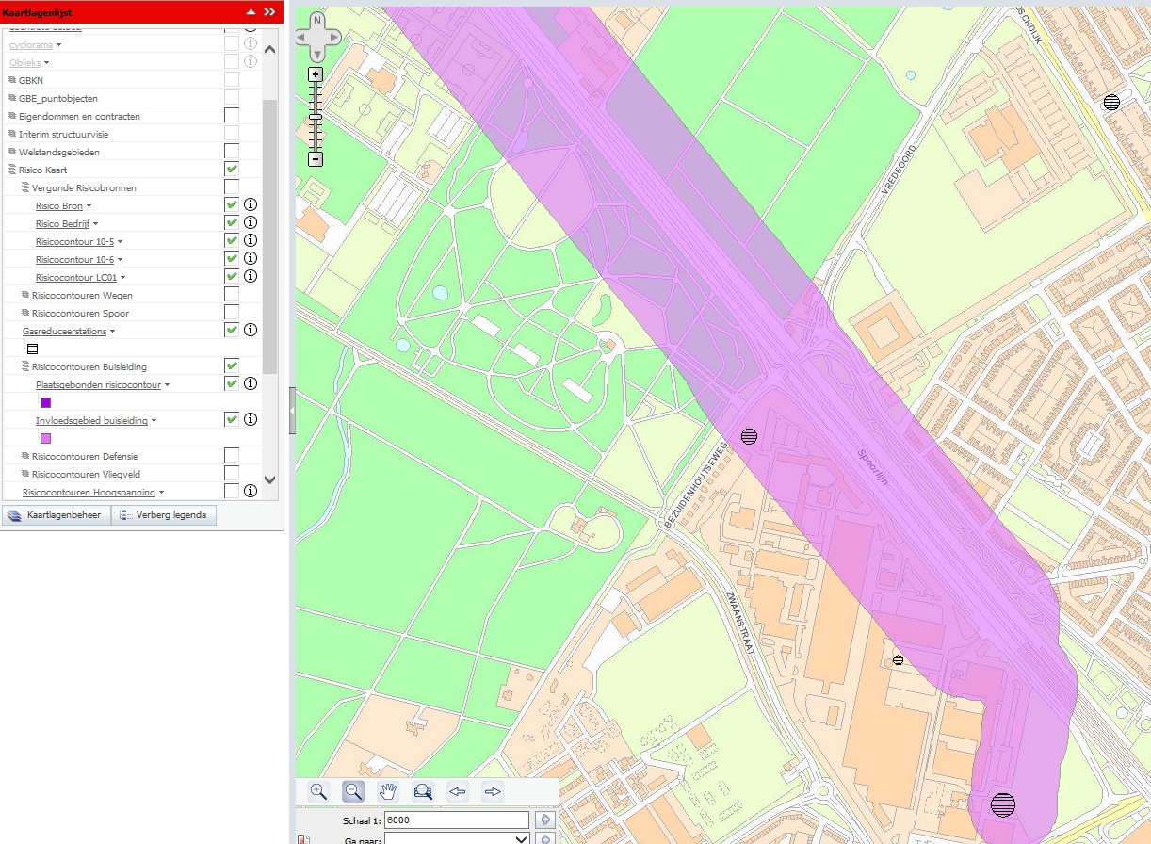
Task: Click light pink Invloedsgebied legend swatch
Action: tap(45, 438)
